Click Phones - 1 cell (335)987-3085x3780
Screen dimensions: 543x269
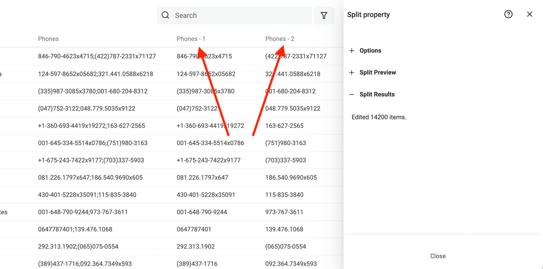click(205, 91)
